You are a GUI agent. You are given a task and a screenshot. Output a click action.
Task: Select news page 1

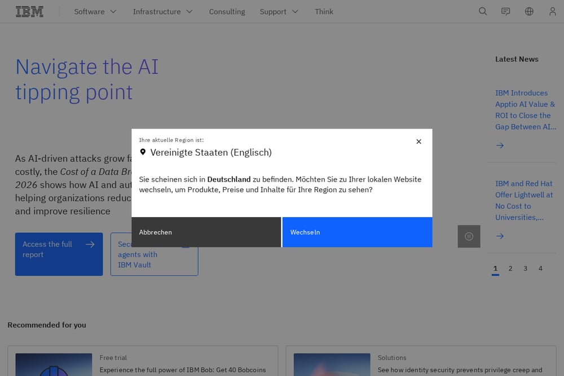click(495, 268)
